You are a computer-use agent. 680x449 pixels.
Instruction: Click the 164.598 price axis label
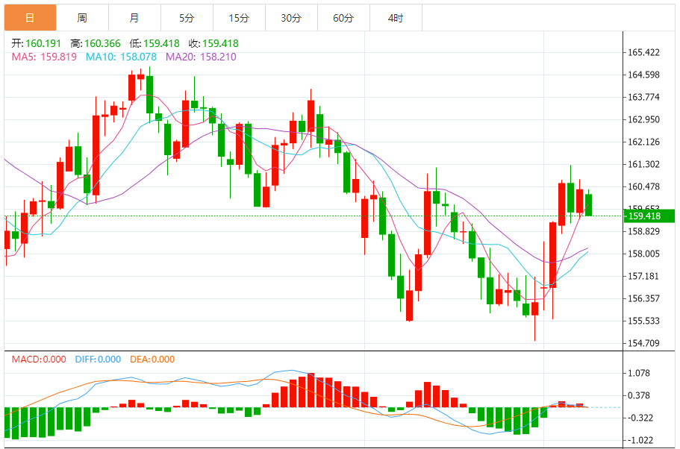(x=644, y=75)
